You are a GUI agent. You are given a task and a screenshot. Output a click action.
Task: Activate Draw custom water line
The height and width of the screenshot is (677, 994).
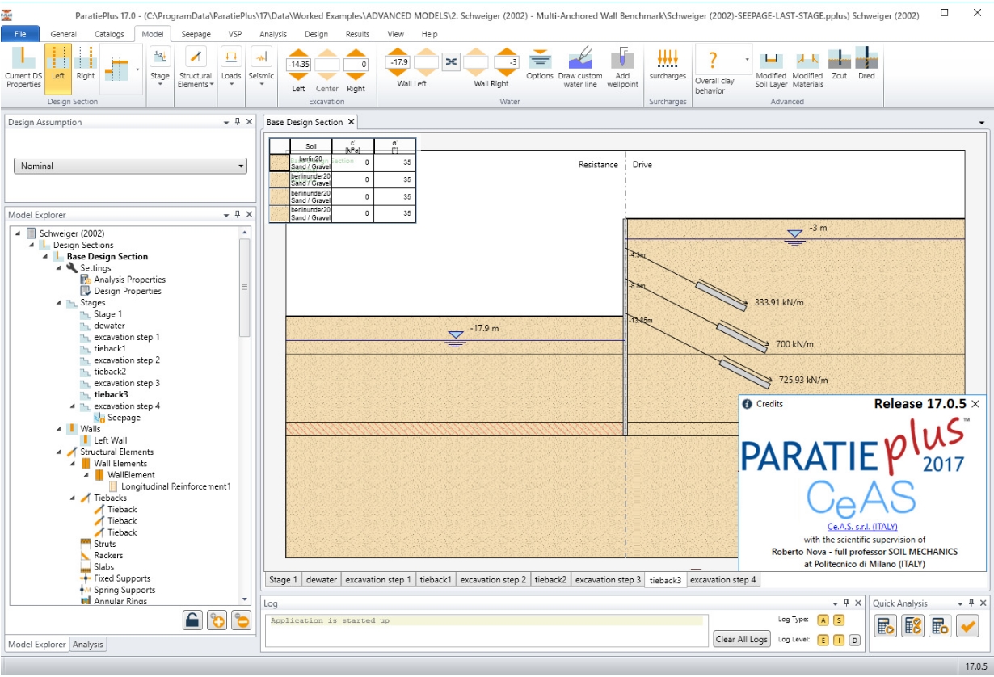point(580,68)
